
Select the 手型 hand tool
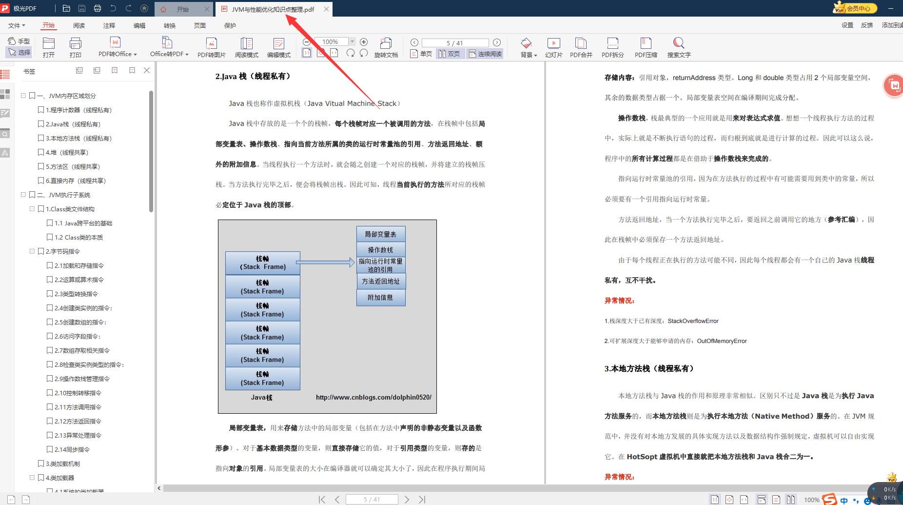point(19,41)
